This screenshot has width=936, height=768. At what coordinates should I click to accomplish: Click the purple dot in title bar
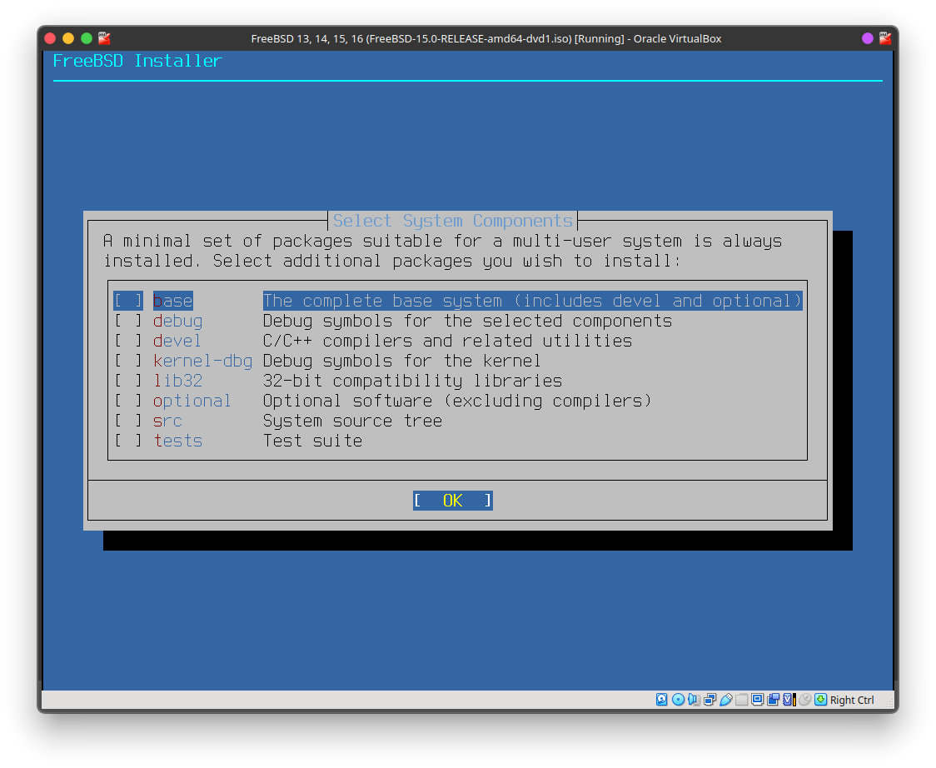(x=868, y=38)
